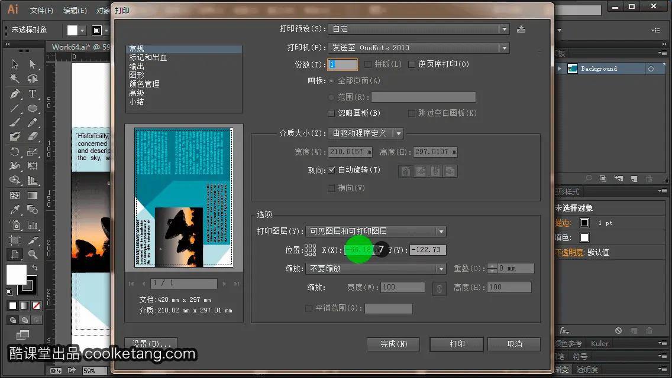Click the 完成(N) button
The image size is (672, 378).
pos(393,344)
